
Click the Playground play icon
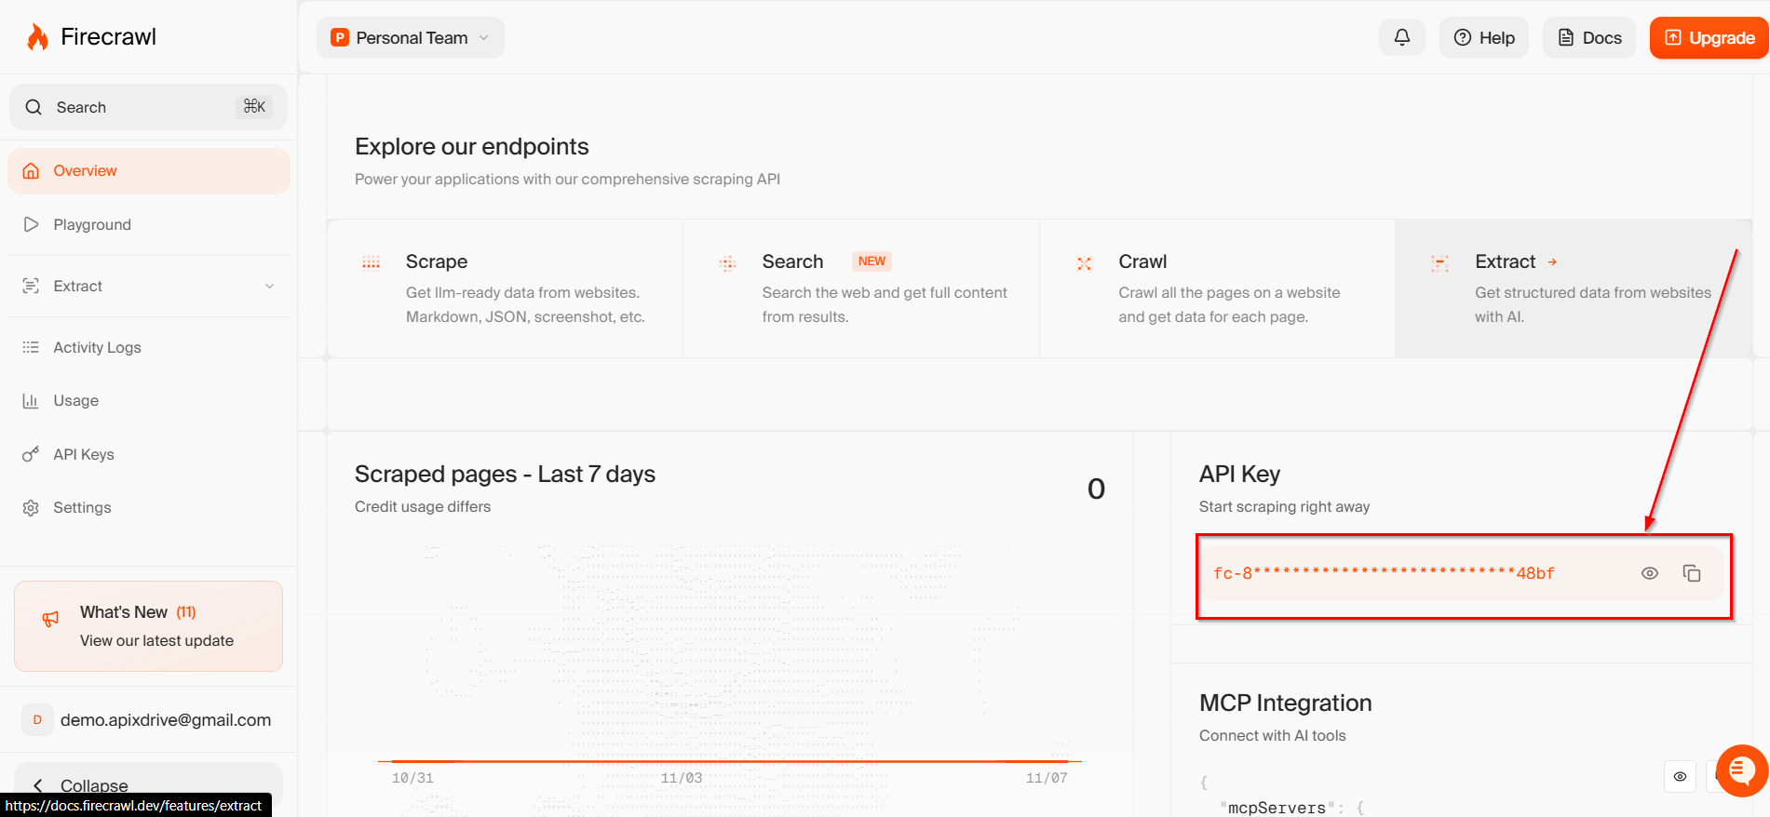click(x=31, y=224)
